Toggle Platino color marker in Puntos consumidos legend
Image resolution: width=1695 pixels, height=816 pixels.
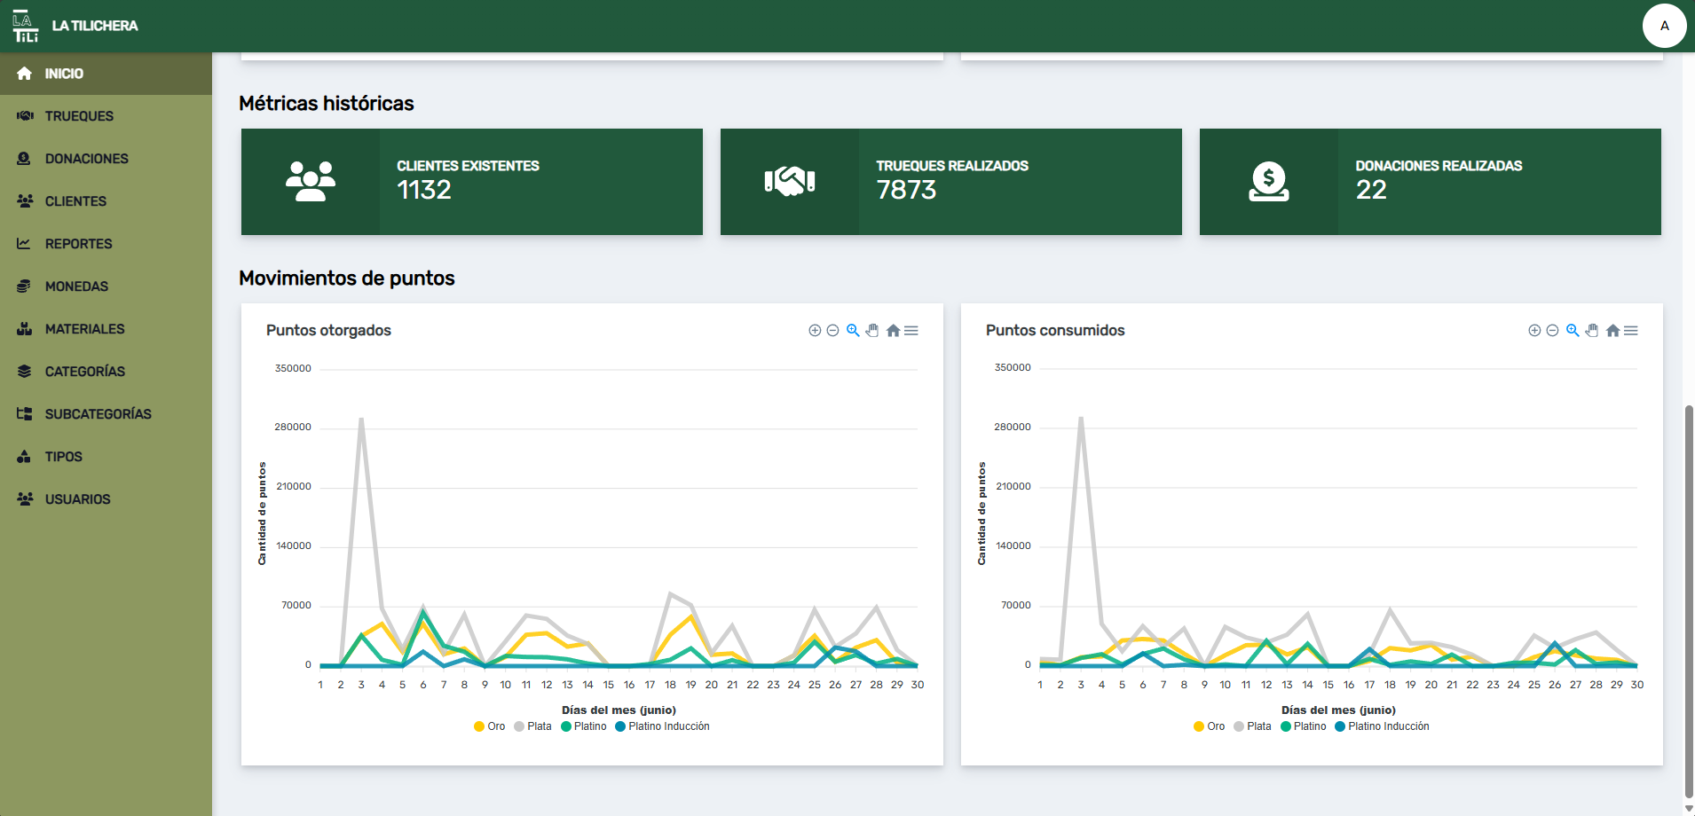[x=1286, y=726]
